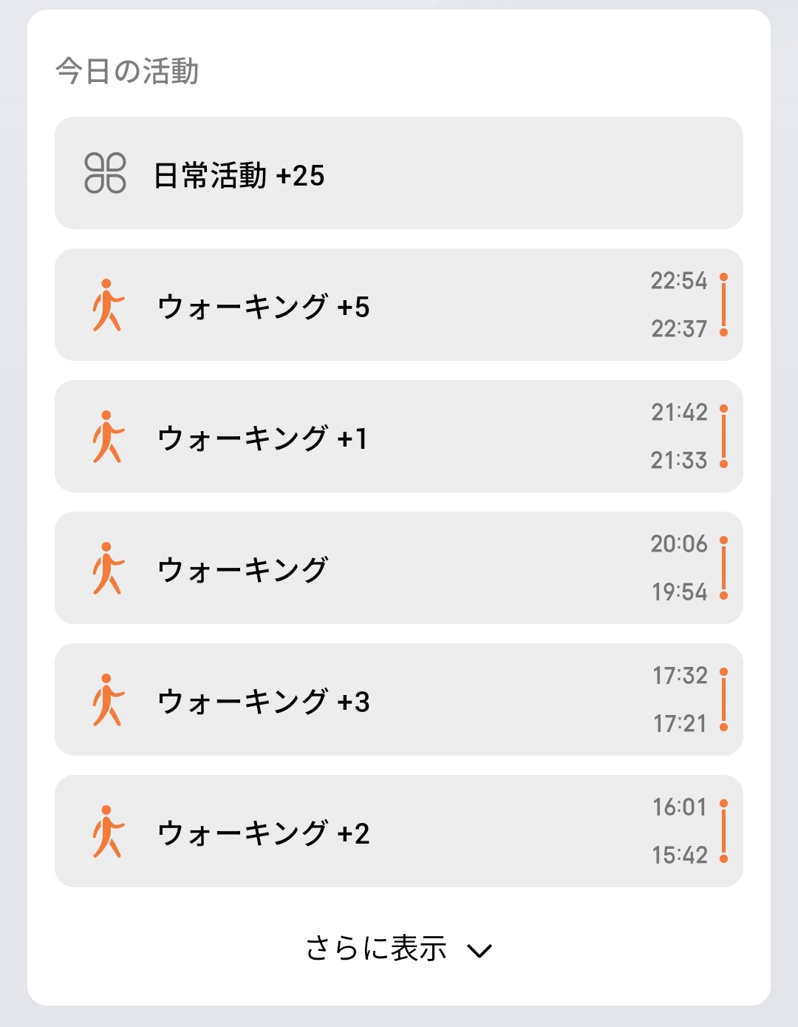This screenshot has height=1027, width=798.
Task: Click orange timeline bar beside 17:32
Action: [x=723, y=699]
